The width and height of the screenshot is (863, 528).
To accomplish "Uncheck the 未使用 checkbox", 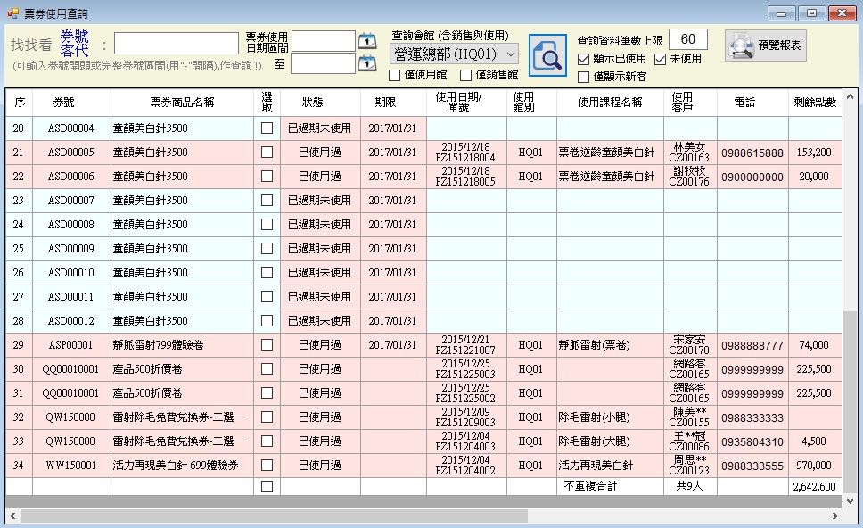I will 660,59.
